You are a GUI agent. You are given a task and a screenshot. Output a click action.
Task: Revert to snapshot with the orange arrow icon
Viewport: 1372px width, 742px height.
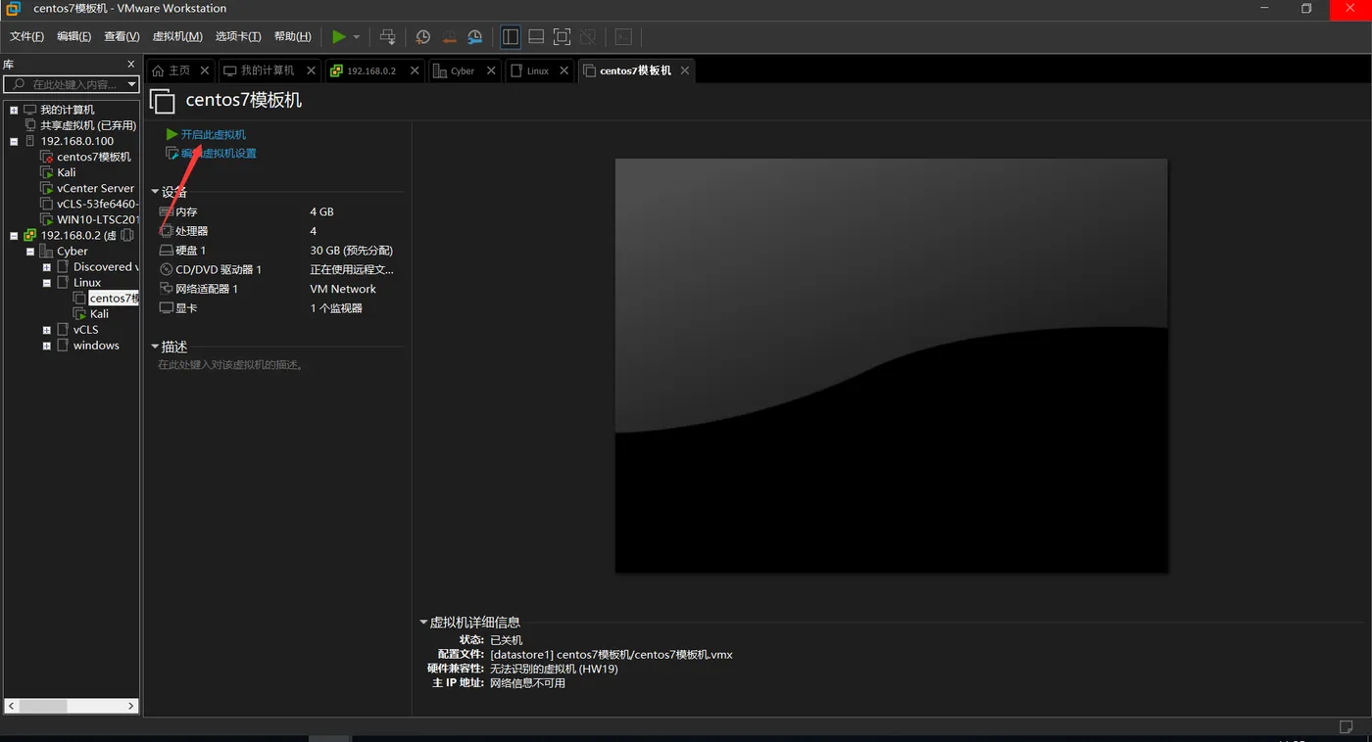tap(449, 37)
